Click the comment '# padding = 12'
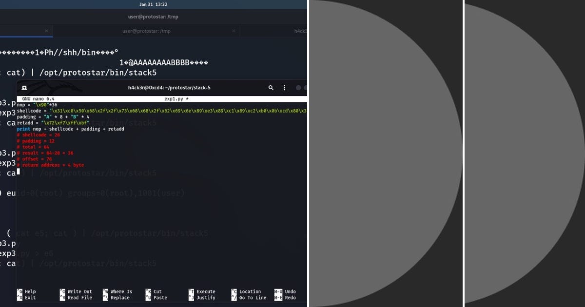The image size is (585, 307). pos(36,141)
